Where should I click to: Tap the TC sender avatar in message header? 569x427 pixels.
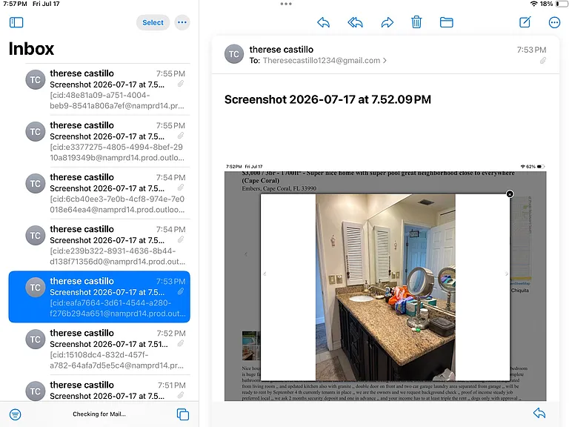[x=234, y=54]
